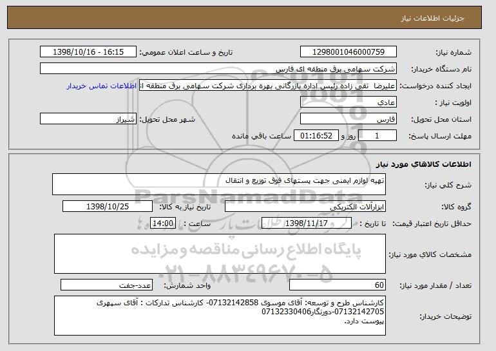Click the general description box تهیه لوازم ایمنی
The image size is (496, 351).
point(219,184)
